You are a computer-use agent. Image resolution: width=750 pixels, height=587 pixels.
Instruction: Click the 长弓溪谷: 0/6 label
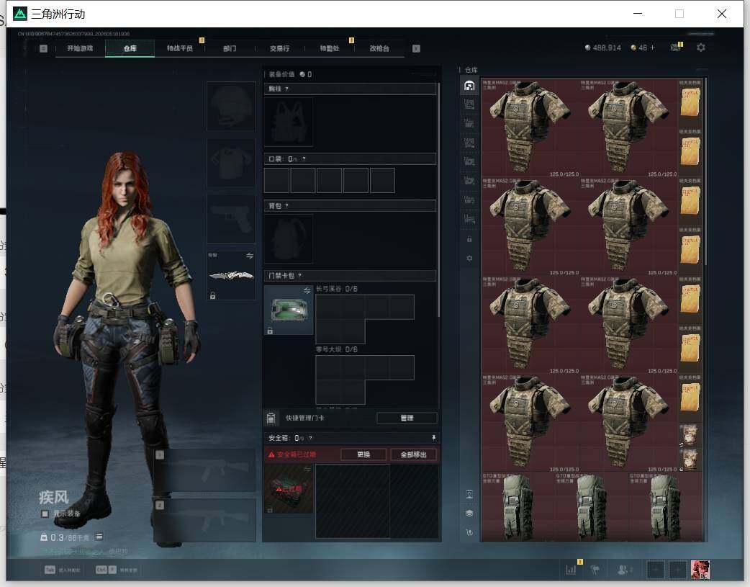pyautogui.click(x=337, y=289)
